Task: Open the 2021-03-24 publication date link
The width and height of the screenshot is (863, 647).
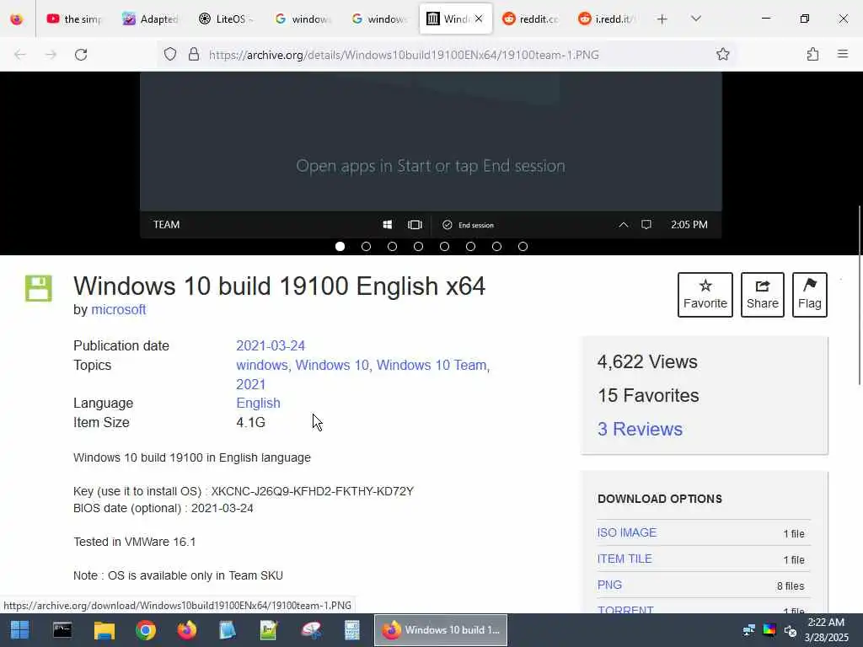Action: [271, 345]
